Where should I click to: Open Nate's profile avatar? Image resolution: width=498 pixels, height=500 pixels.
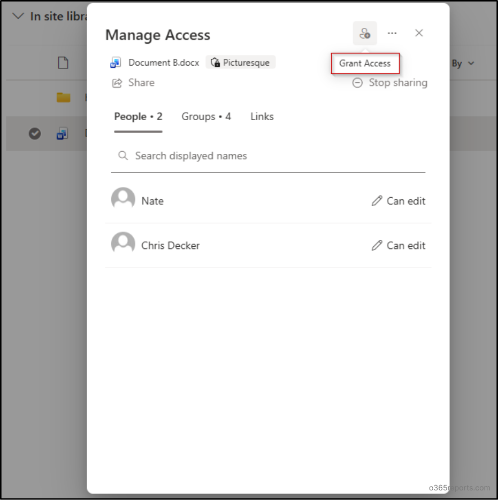[123, 198]
